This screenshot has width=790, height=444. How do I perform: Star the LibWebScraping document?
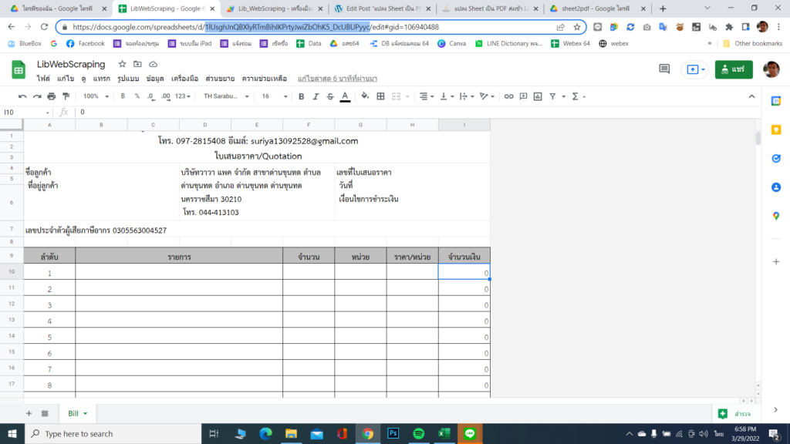122,64
